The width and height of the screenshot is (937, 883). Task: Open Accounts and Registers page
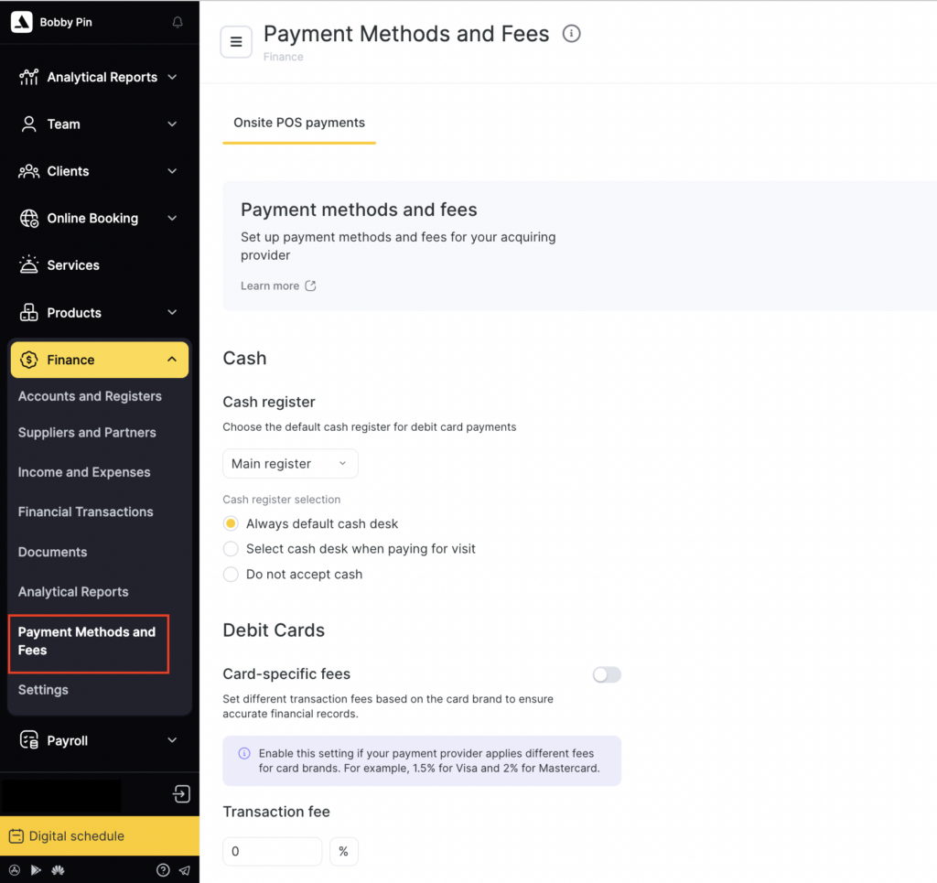coord(90,396)
